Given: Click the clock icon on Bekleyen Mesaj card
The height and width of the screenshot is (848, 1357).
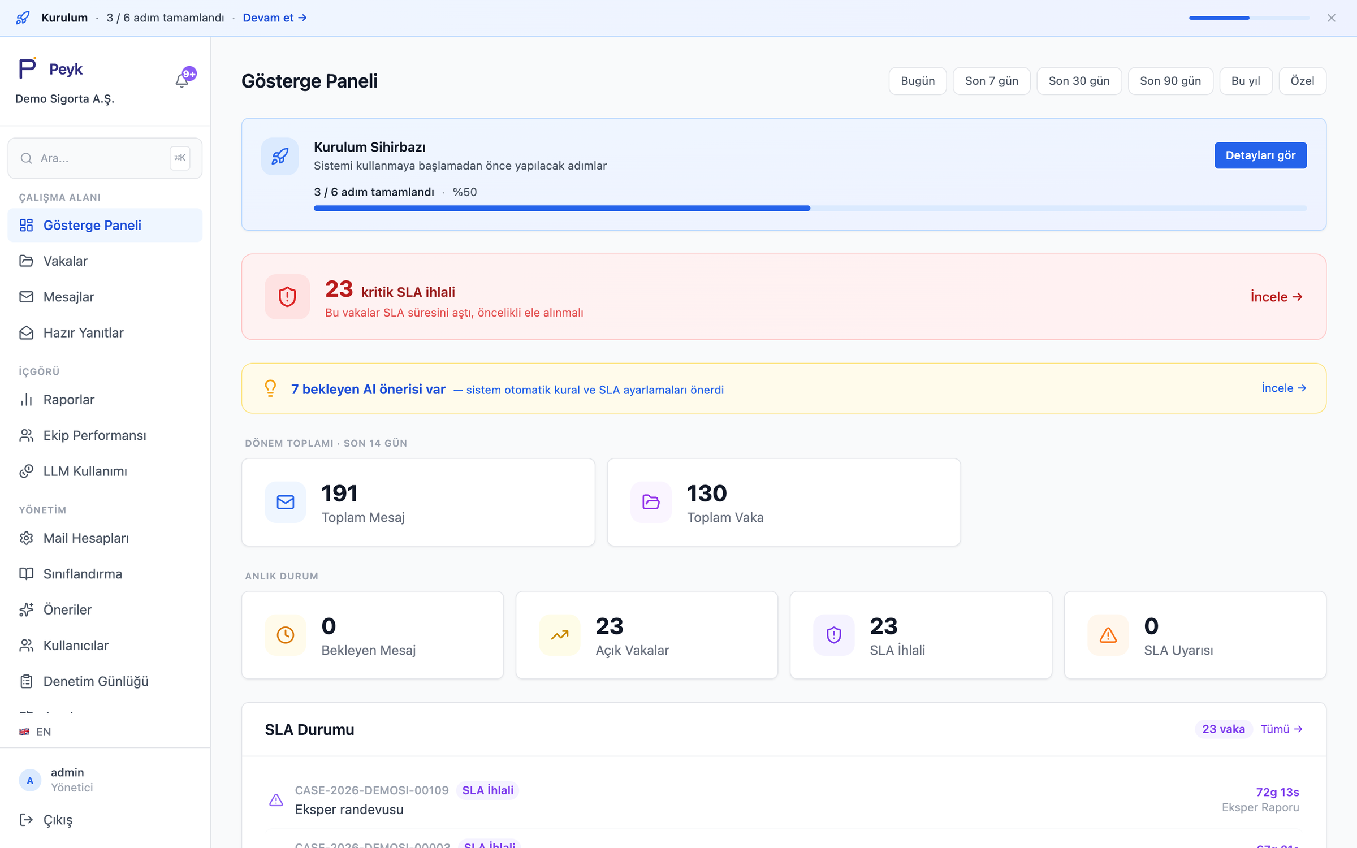Looking at the screenshot, I should 286,635.
